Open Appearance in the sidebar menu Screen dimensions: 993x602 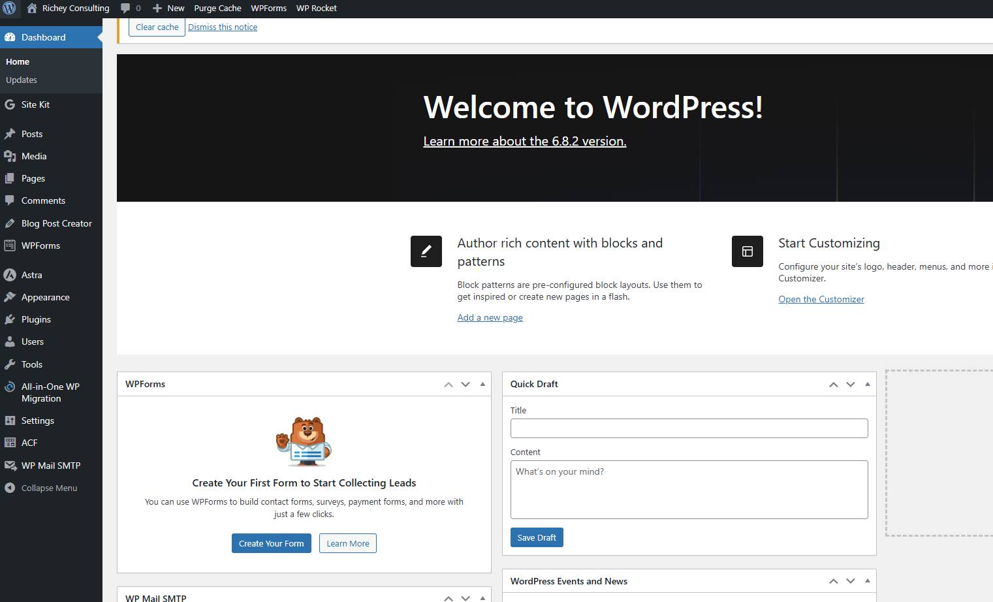click(x=46, y=297)
